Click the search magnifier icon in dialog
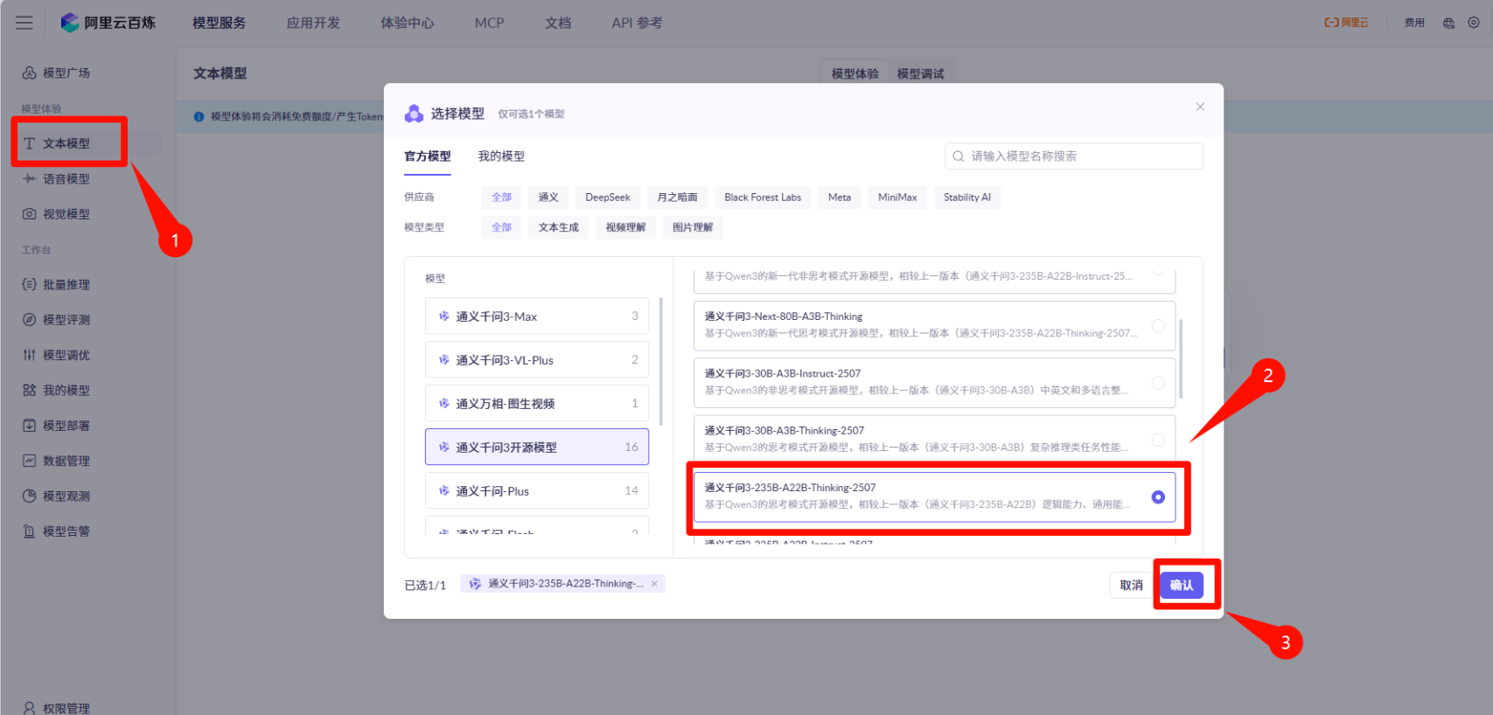This screenshot has width=1493, height=715. click(x=959, y=156)
